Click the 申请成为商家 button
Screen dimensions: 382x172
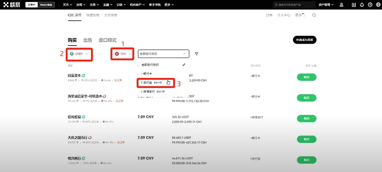[304, 40]
